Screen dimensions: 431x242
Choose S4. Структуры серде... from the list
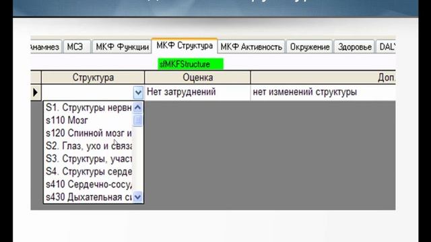[88, 171]
